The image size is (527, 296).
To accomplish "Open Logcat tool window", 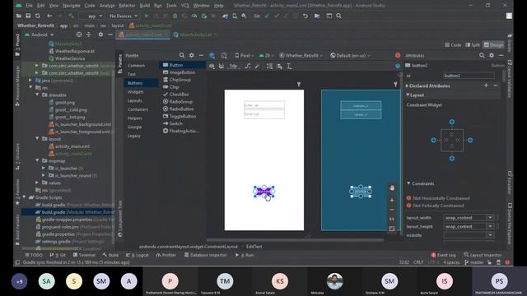I will [138, 255].
